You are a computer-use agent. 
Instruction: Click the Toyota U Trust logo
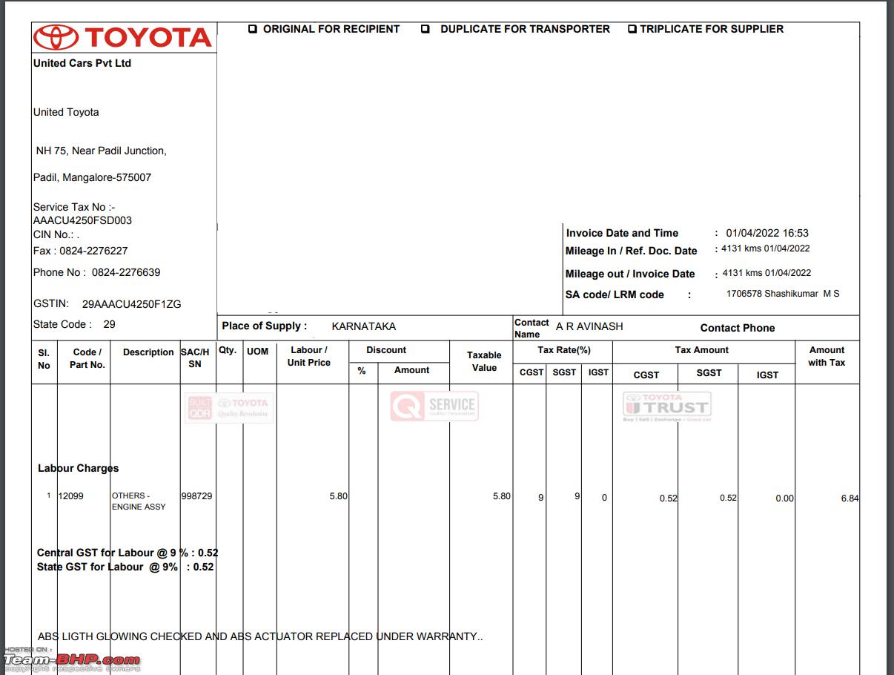(x=667, y=407)
